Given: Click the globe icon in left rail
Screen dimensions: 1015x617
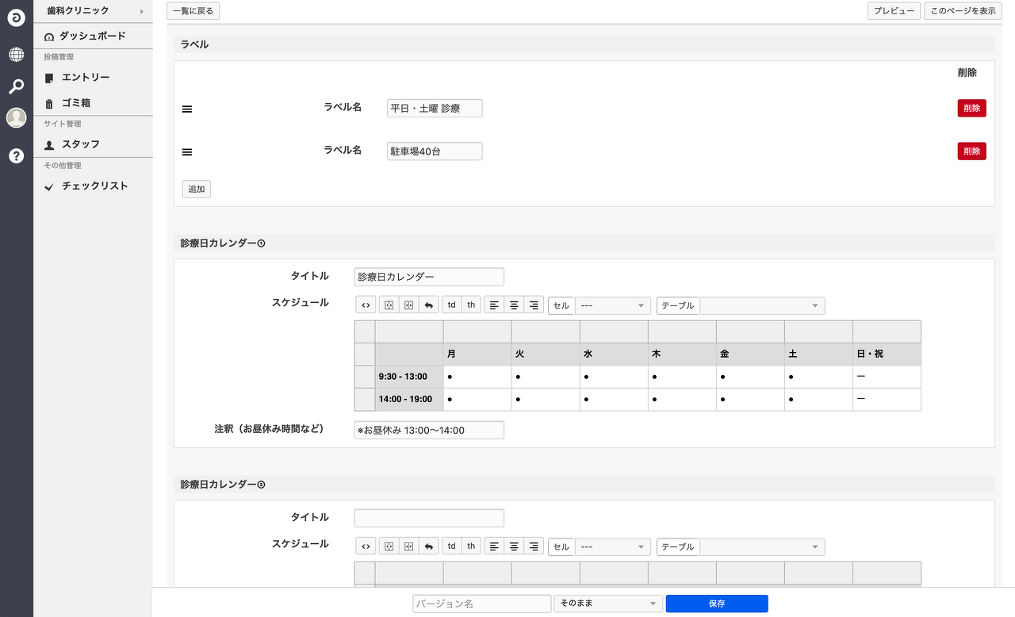Looking at the screenshot, I should (16, 54).
